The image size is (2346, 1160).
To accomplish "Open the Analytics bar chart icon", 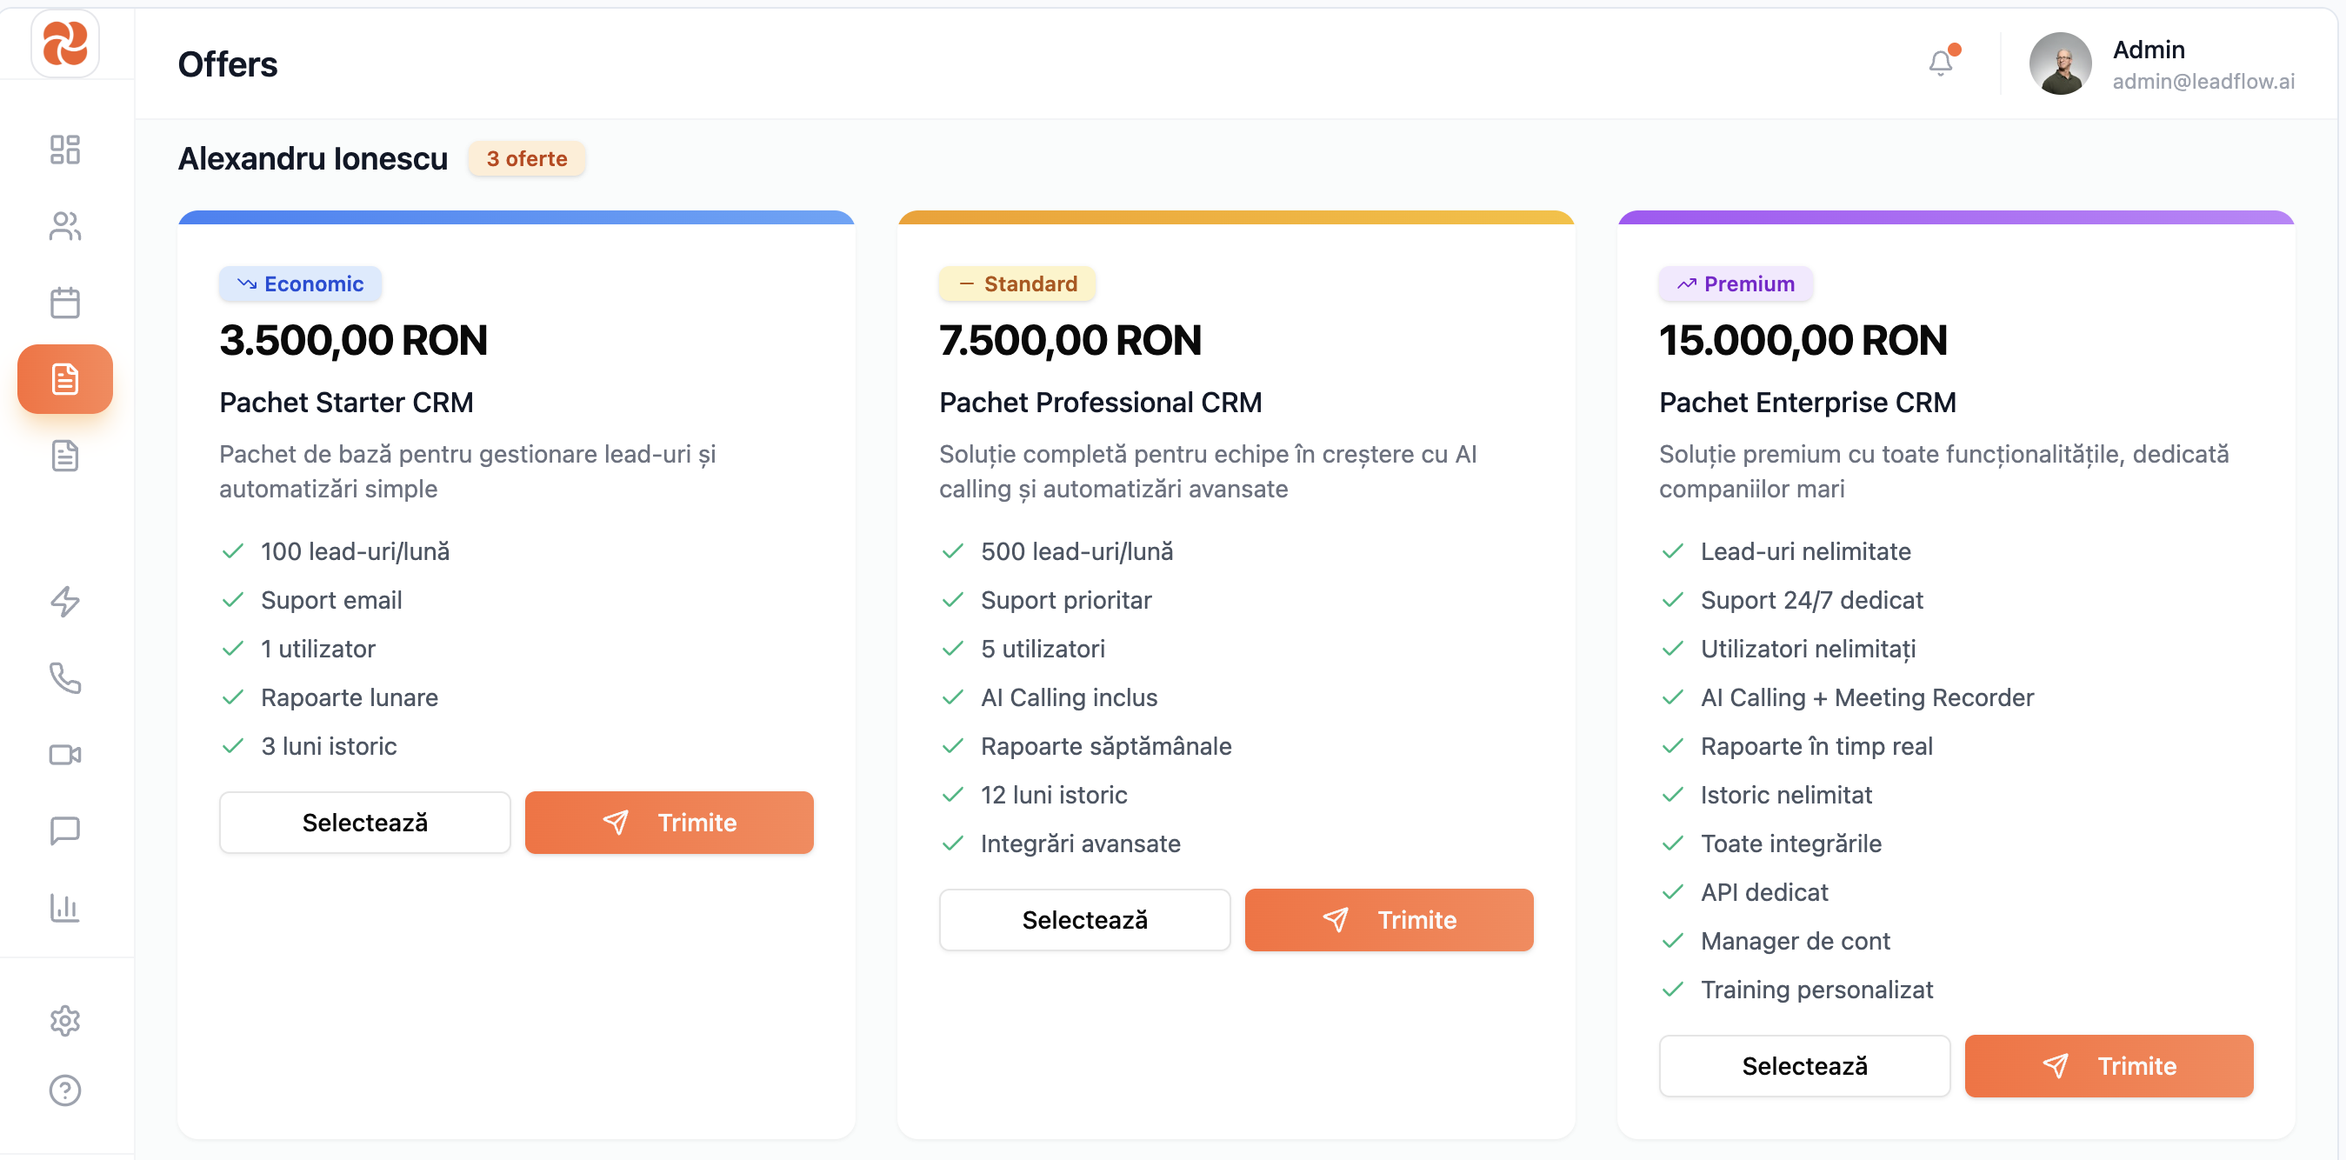I will point(64,908).
